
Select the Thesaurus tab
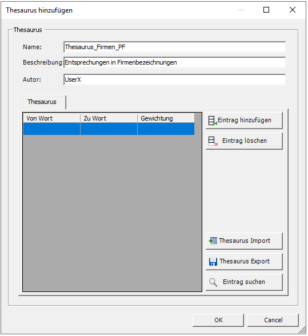pyautogui.click(x=42, y=102)
